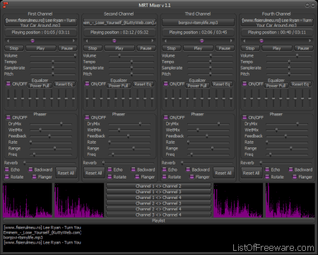The height and width of the screenshot is (255, 318).
Task: Toggle Fourth Channel Phaser ON/OFF
Action: click(x=245, y=118)
